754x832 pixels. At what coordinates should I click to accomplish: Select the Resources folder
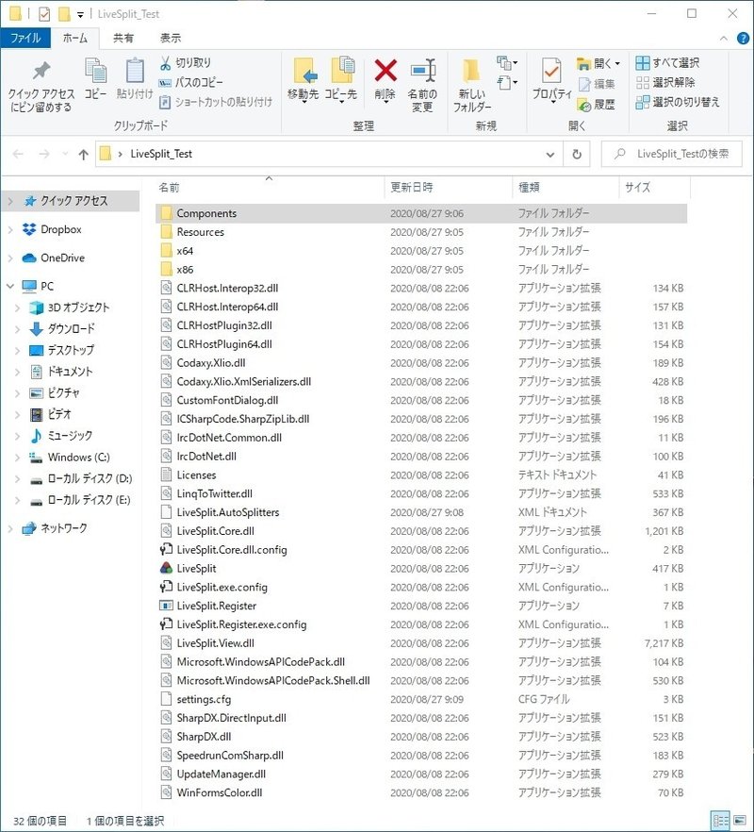(x=421, y=232)
